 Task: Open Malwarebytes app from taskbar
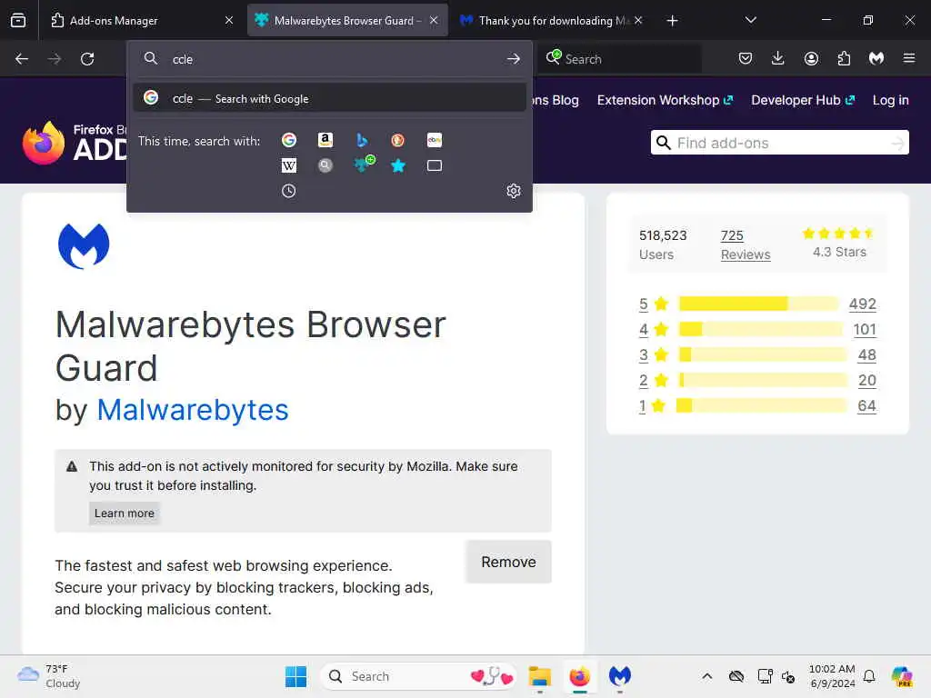click(620, 676)
